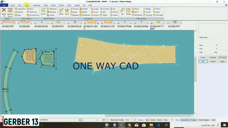Toggle Prec snap option
The width and height of the screenshot is (228, 128).
tap(165, 120)
